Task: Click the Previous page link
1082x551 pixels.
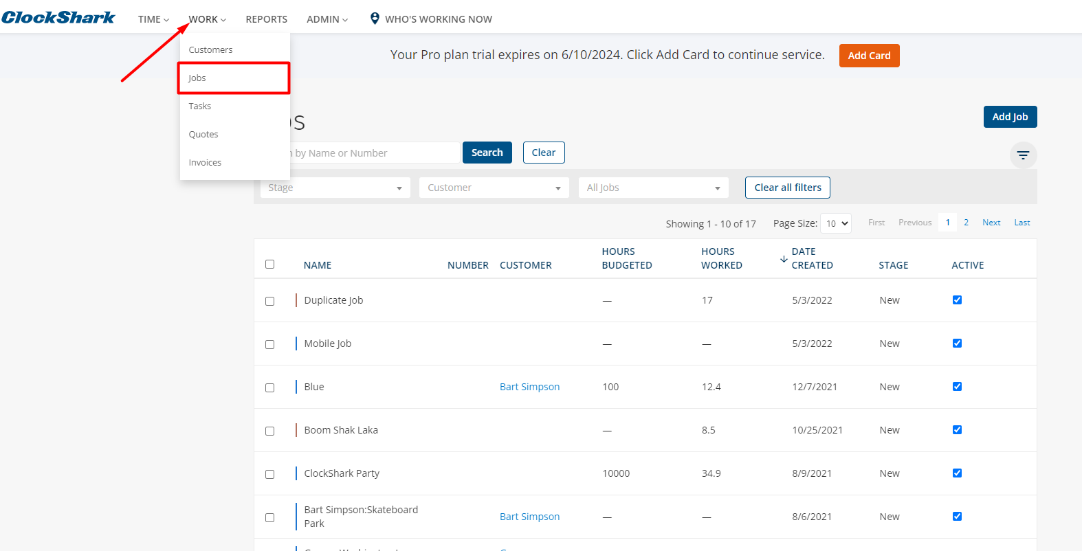Action: coord(915,223)
